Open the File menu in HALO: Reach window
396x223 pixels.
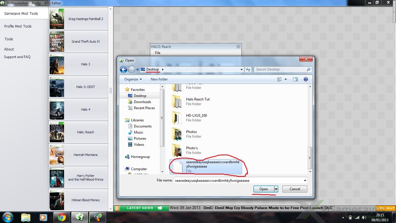pyautogui.click(x=158, y=53)
